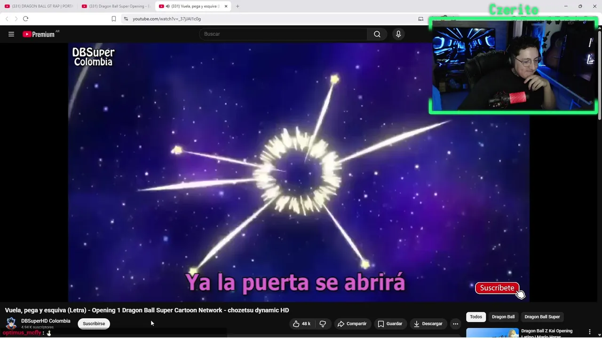Open more actions three-dot menu
602x338 pixels.
pos(455,324)
